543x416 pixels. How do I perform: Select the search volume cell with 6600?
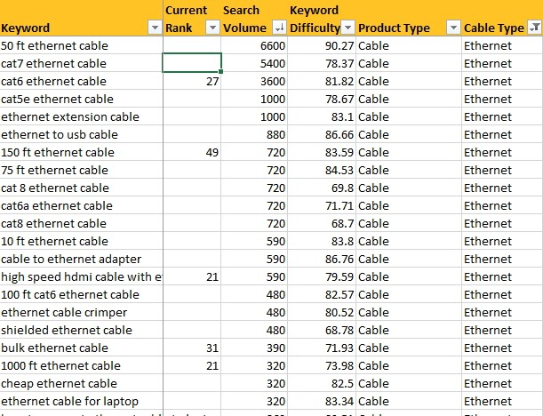254,45
